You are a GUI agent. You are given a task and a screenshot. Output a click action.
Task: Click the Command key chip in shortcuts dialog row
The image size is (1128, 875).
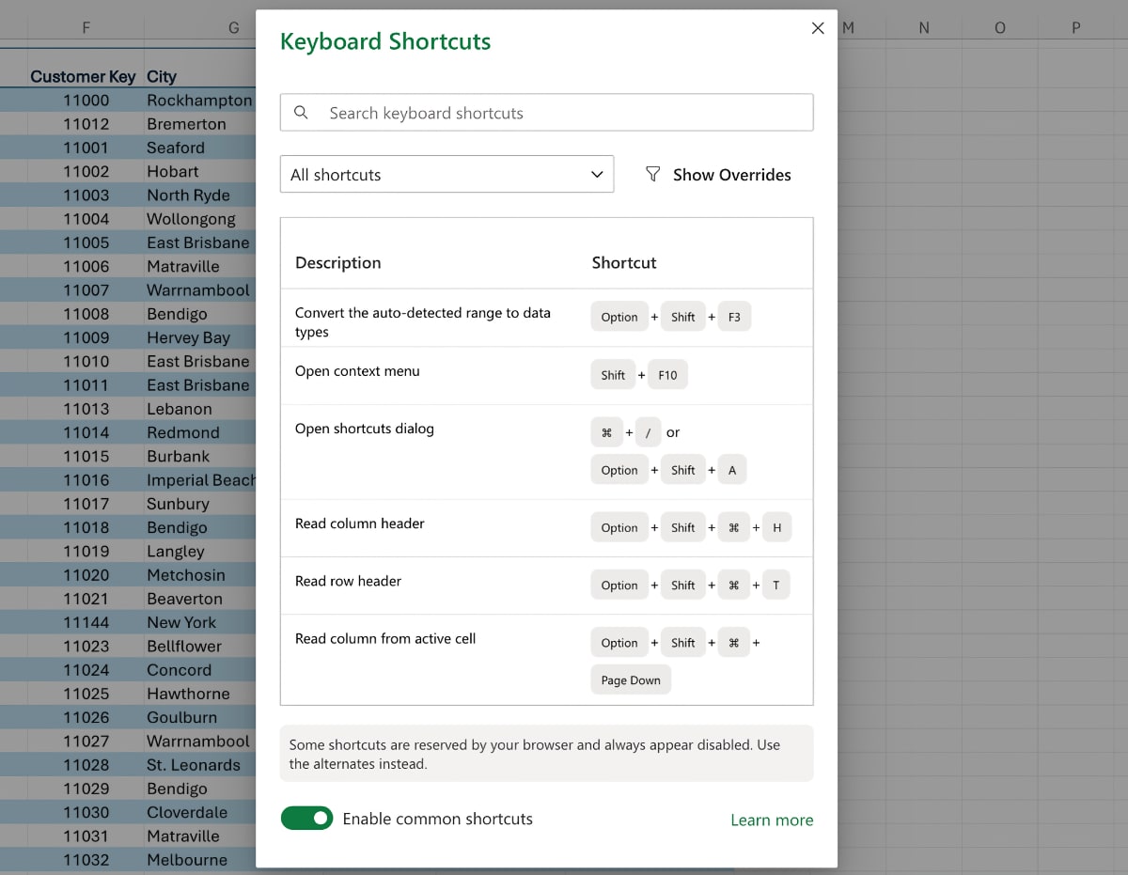pyautogui.click(x=606, y=431)
